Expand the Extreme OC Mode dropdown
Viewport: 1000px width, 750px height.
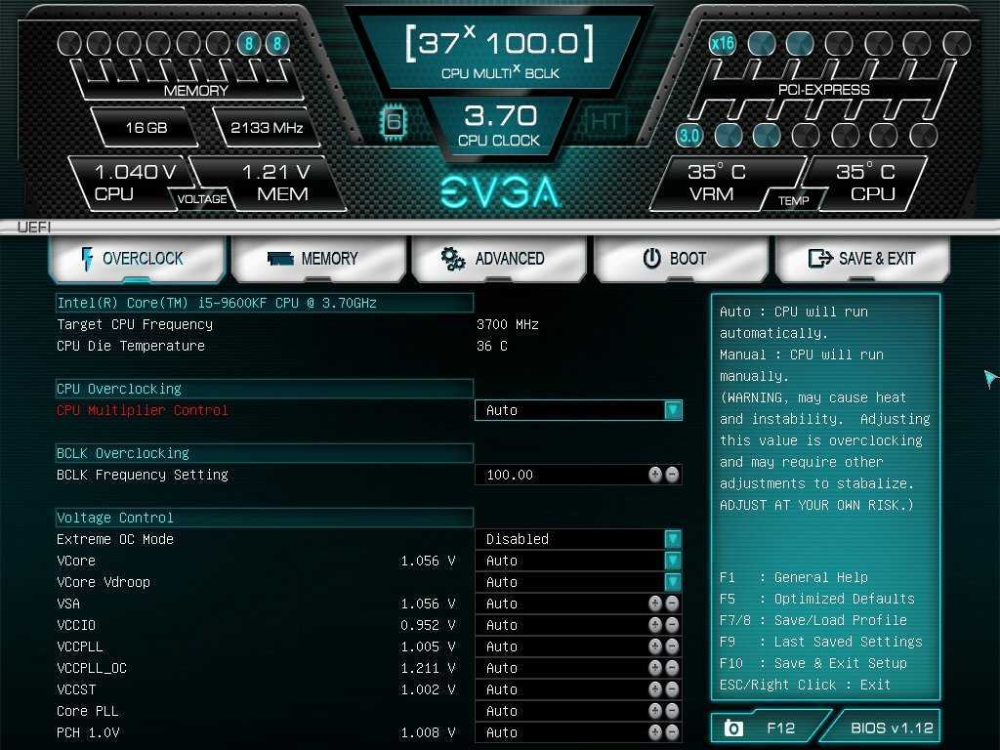(672, 539)
